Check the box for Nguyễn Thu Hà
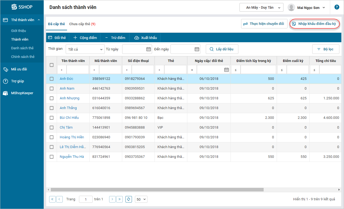The width and height of the screenshot is (344, 209). (52, 157)
